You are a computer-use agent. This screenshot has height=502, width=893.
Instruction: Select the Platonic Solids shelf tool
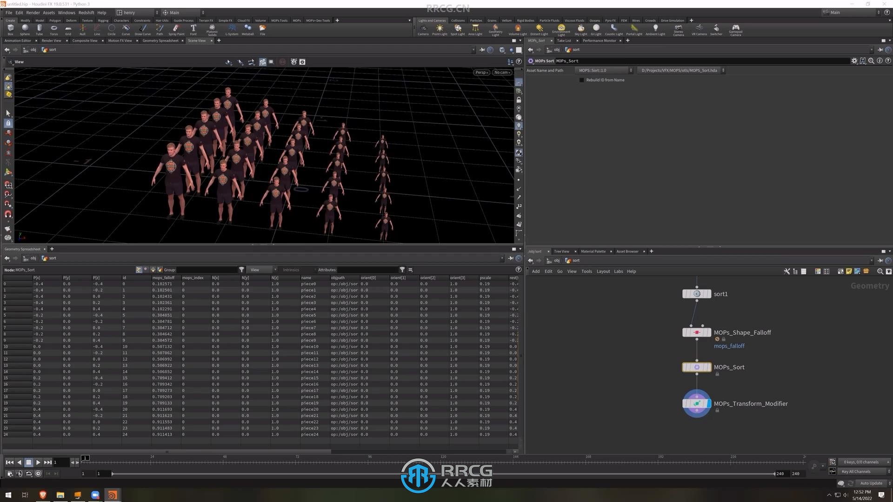coord(212,30)
